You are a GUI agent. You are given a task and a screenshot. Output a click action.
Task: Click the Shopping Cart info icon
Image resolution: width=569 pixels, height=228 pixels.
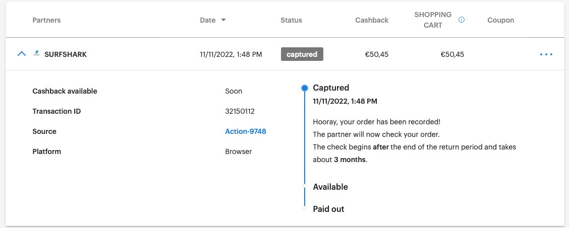coord(461,20)
